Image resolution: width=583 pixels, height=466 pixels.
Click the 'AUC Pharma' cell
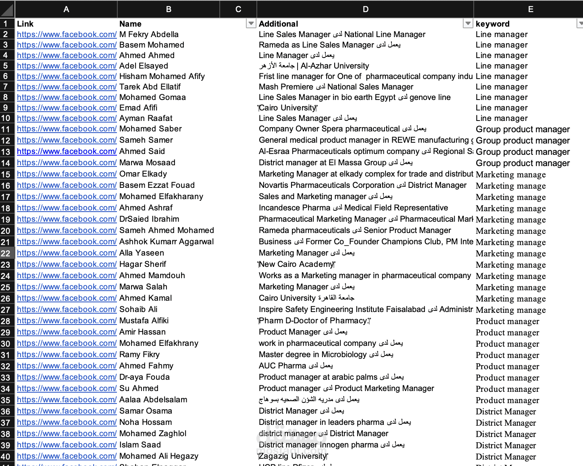[x=365, y=366]
